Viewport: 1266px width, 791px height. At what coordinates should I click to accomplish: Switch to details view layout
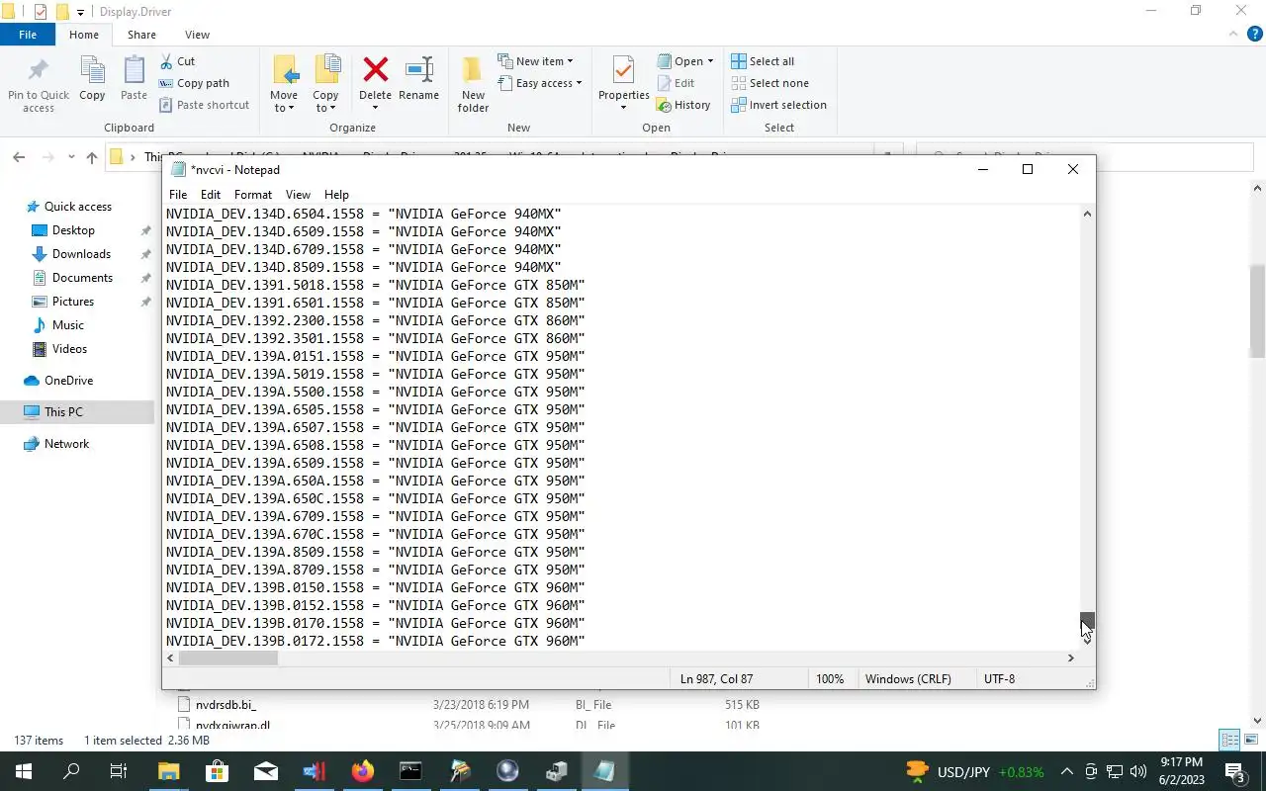[1229, 740]
